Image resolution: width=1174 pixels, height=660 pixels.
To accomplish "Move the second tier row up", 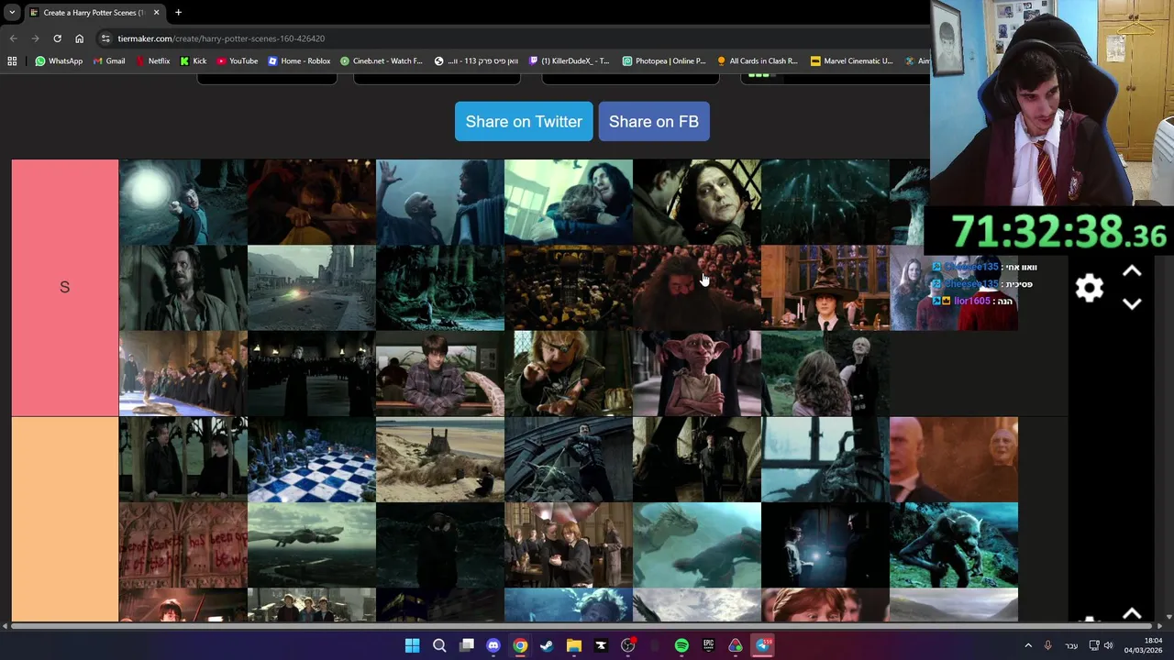I will tap(1132, 614).
